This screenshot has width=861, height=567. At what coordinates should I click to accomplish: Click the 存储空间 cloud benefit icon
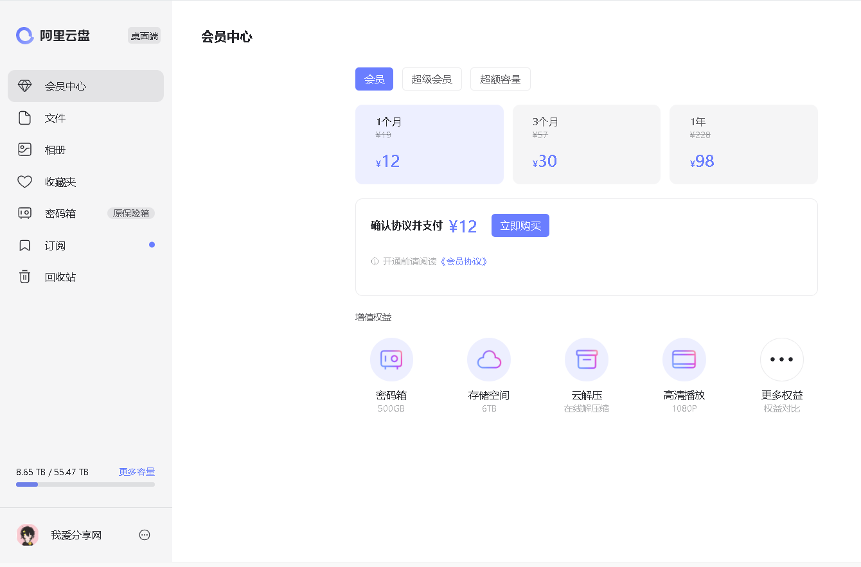tap(489, 360)
